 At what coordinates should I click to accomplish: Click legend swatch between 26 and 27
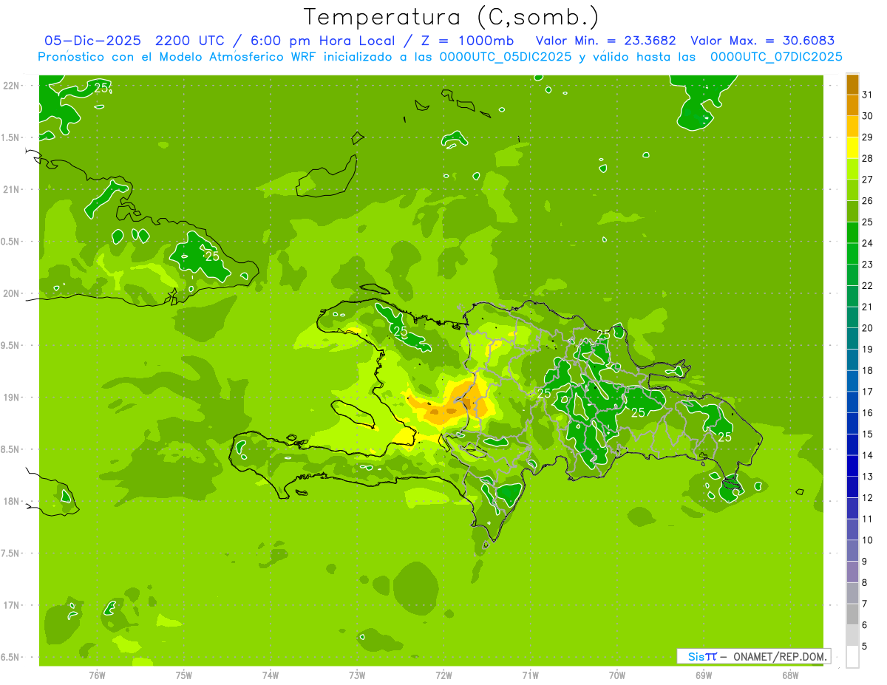(852, 191)
